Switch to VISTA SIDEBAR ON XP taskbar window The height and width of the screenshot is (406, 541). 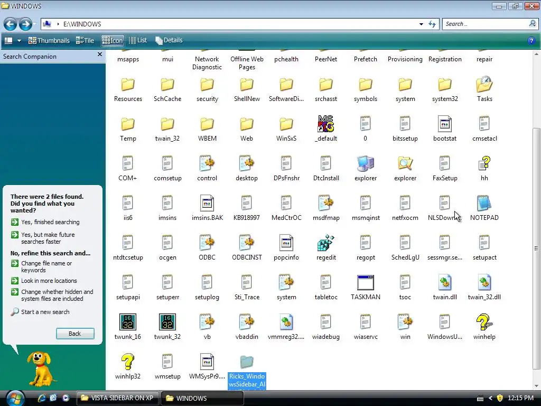(x=117, y=398)
